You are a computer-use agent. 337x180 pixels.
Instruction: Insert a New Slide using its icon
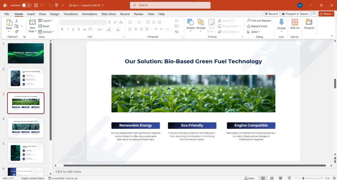pyautogui.click(x=32, y=22)
